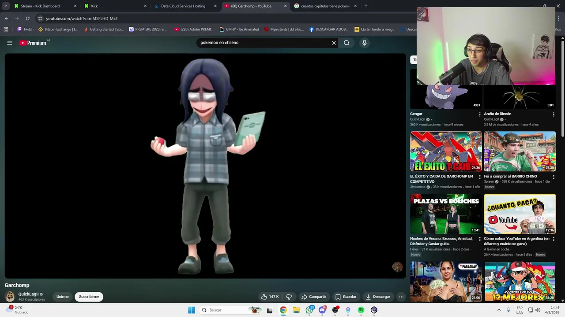Go back with browser back arrow

(6, 18)
